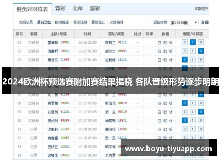This screenshot has height=160, width=221.
Task: Click match time 11-19 07:00
Action: pos(88,138)
